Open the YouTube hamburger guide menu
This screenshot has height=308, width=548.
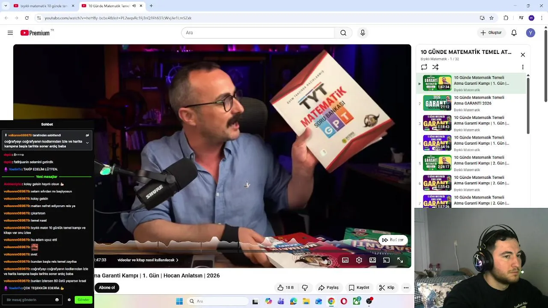(10, 33)
